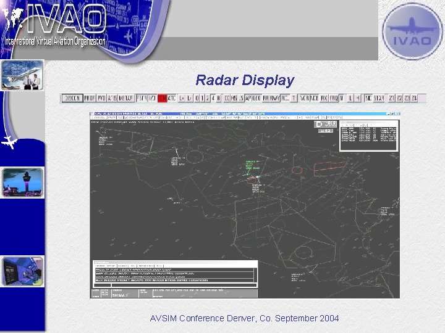Open the cockpit simulator sidebar thumbnail

tap(23, 271)
